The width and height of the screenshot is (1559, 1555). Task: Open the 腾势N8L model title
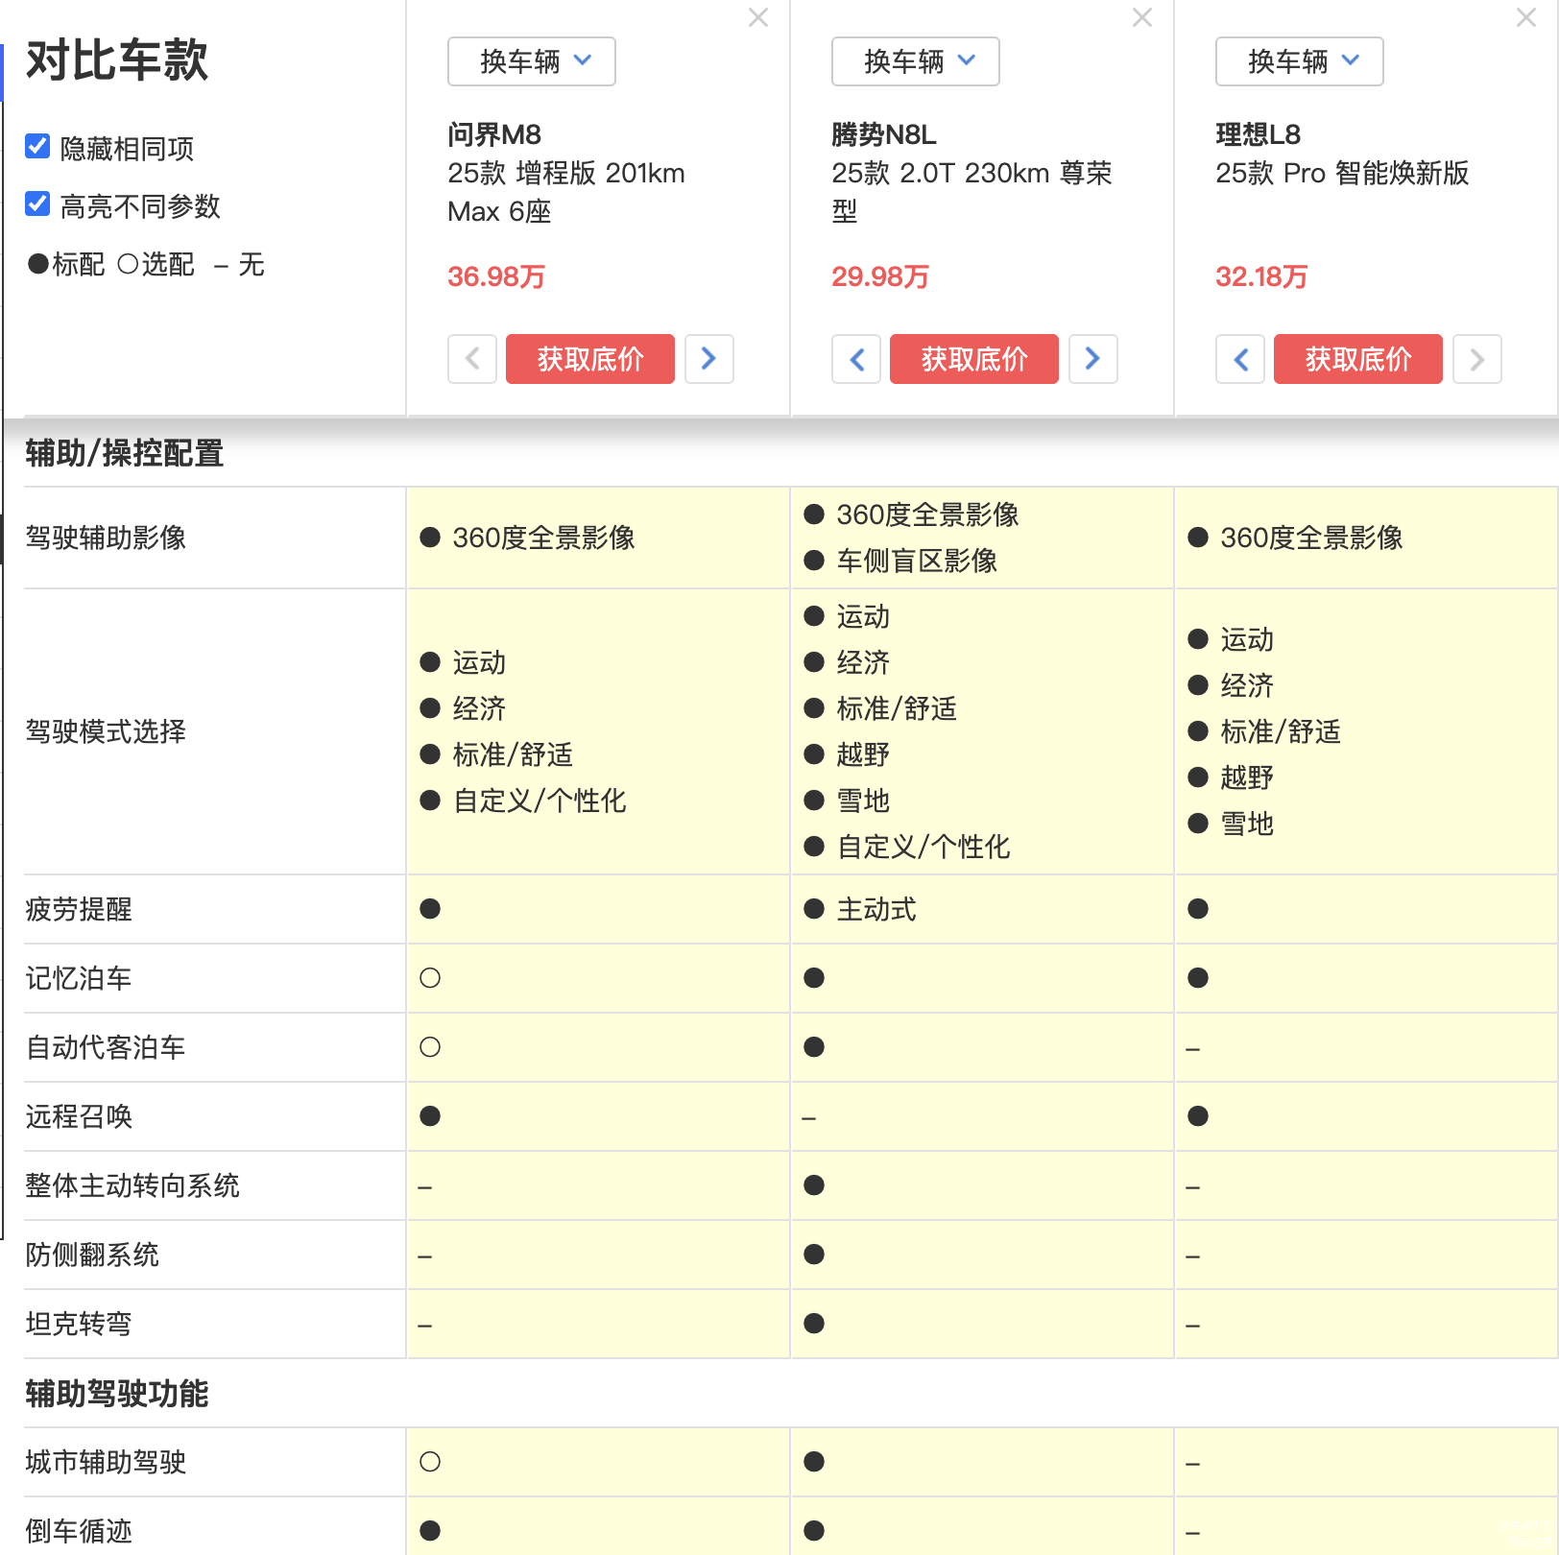click(884, 134)
